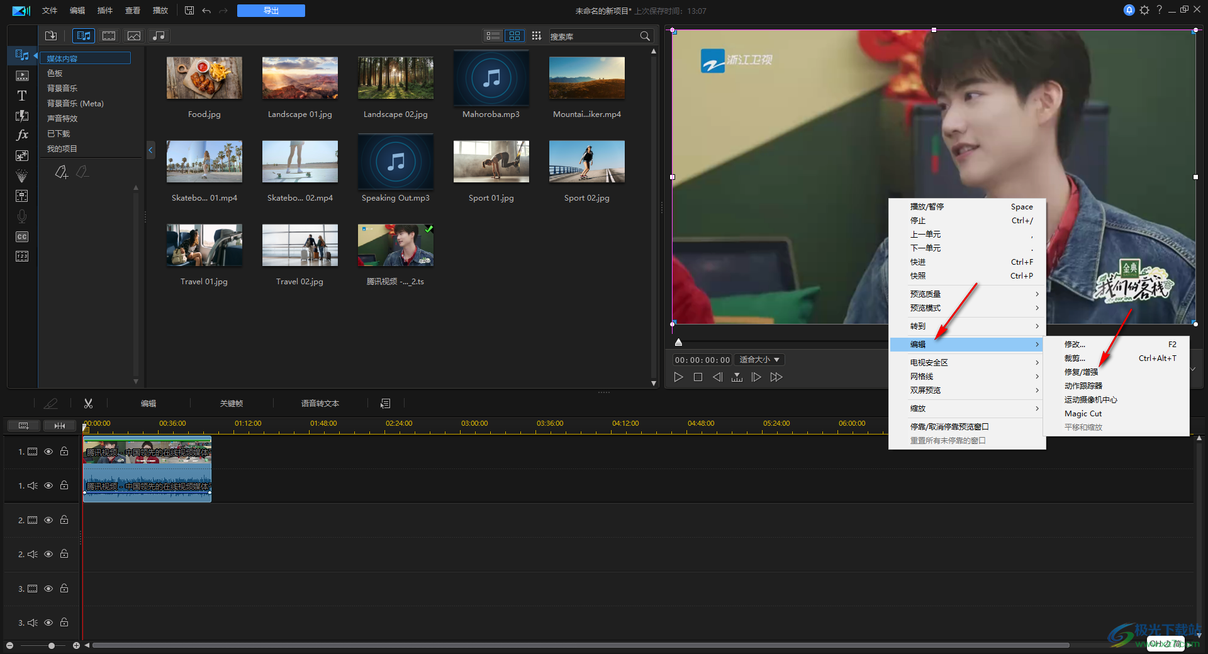This screenshot has width=1208, height=654.
Task: Toggle audio track 1 enabled eye
Action: click(48, 485)
